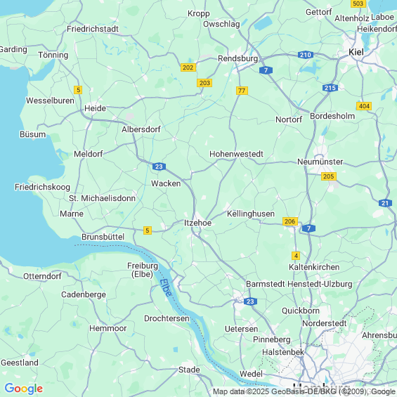The width and height of the screenshot is (397, 397).
Task: Click the A210 highway shield near Kiel
Action: (306, 55)
